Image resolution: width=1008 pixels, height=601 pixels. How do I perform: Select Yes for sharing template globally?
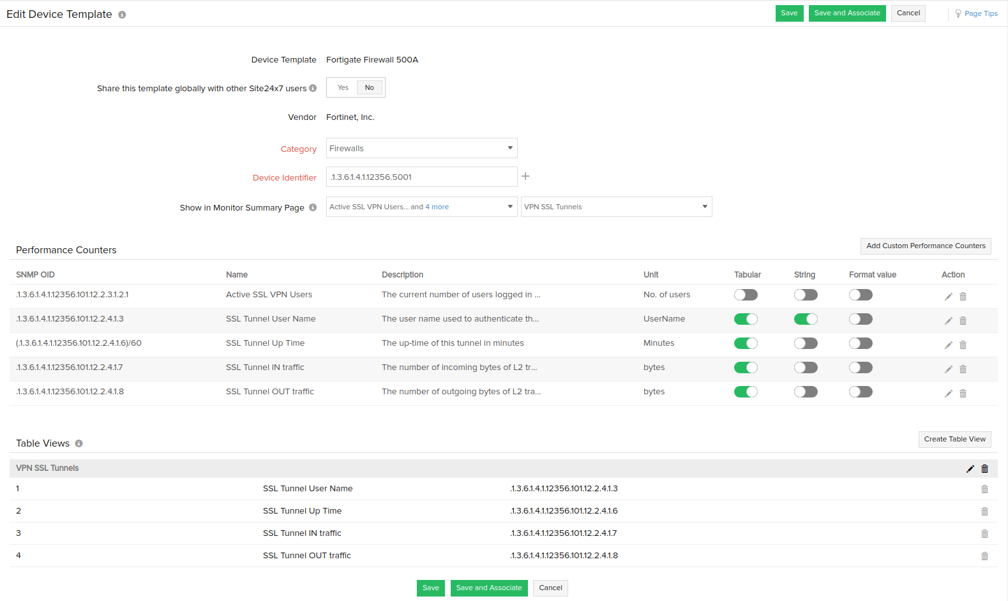tap(343, 87)
